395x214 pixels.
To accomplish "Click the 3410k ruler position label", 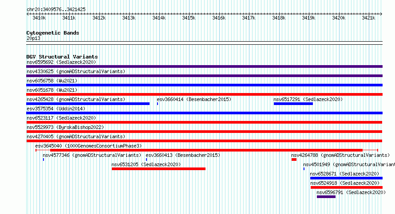I will (x=39, y=18).
